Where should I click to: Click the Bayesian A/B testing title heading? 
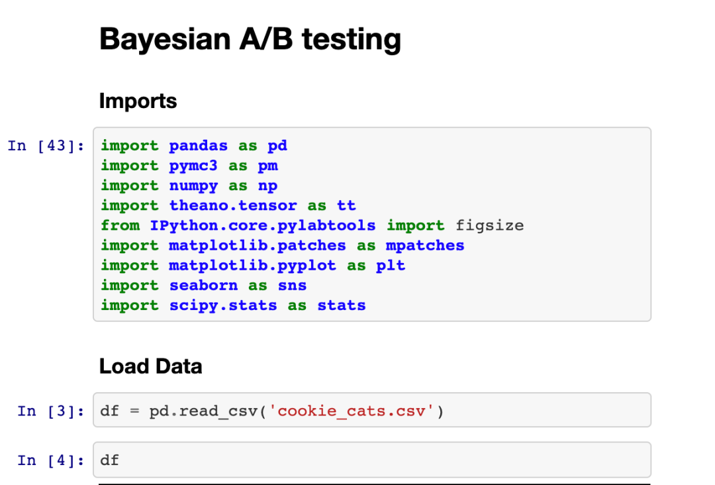(x=250, y=39)
